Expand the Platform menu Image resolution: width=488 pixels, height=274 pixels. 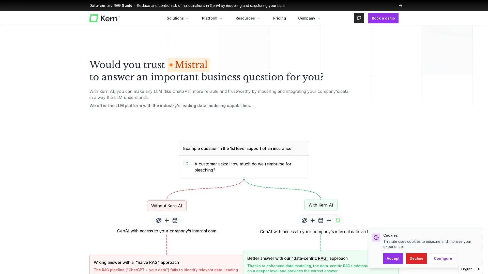pos(212,18)
